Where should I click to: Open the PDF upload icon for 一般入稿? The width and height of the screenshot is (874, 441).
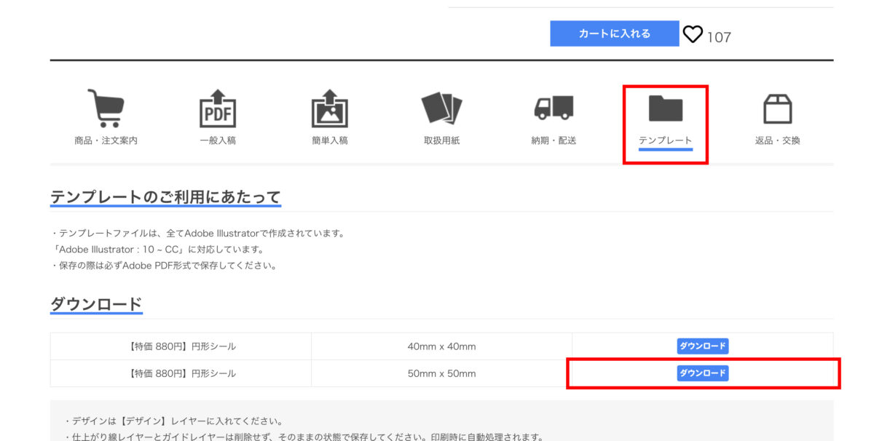click(x=218, y=108)
